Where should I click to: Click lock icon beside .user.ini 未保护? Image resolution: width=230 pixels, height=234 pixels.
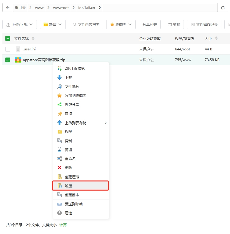coord(152,49)
